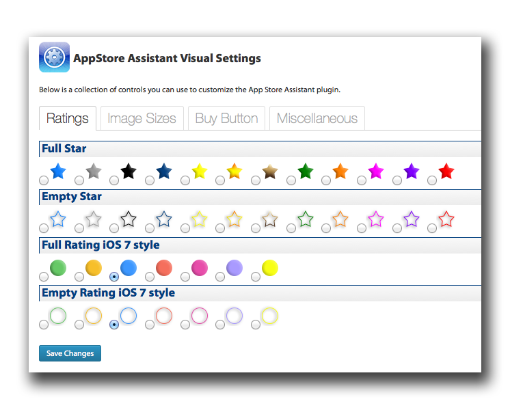Click the Empty Star section heading
The height and width of the screenshot is (410, 510).
[x=72, y=197]
